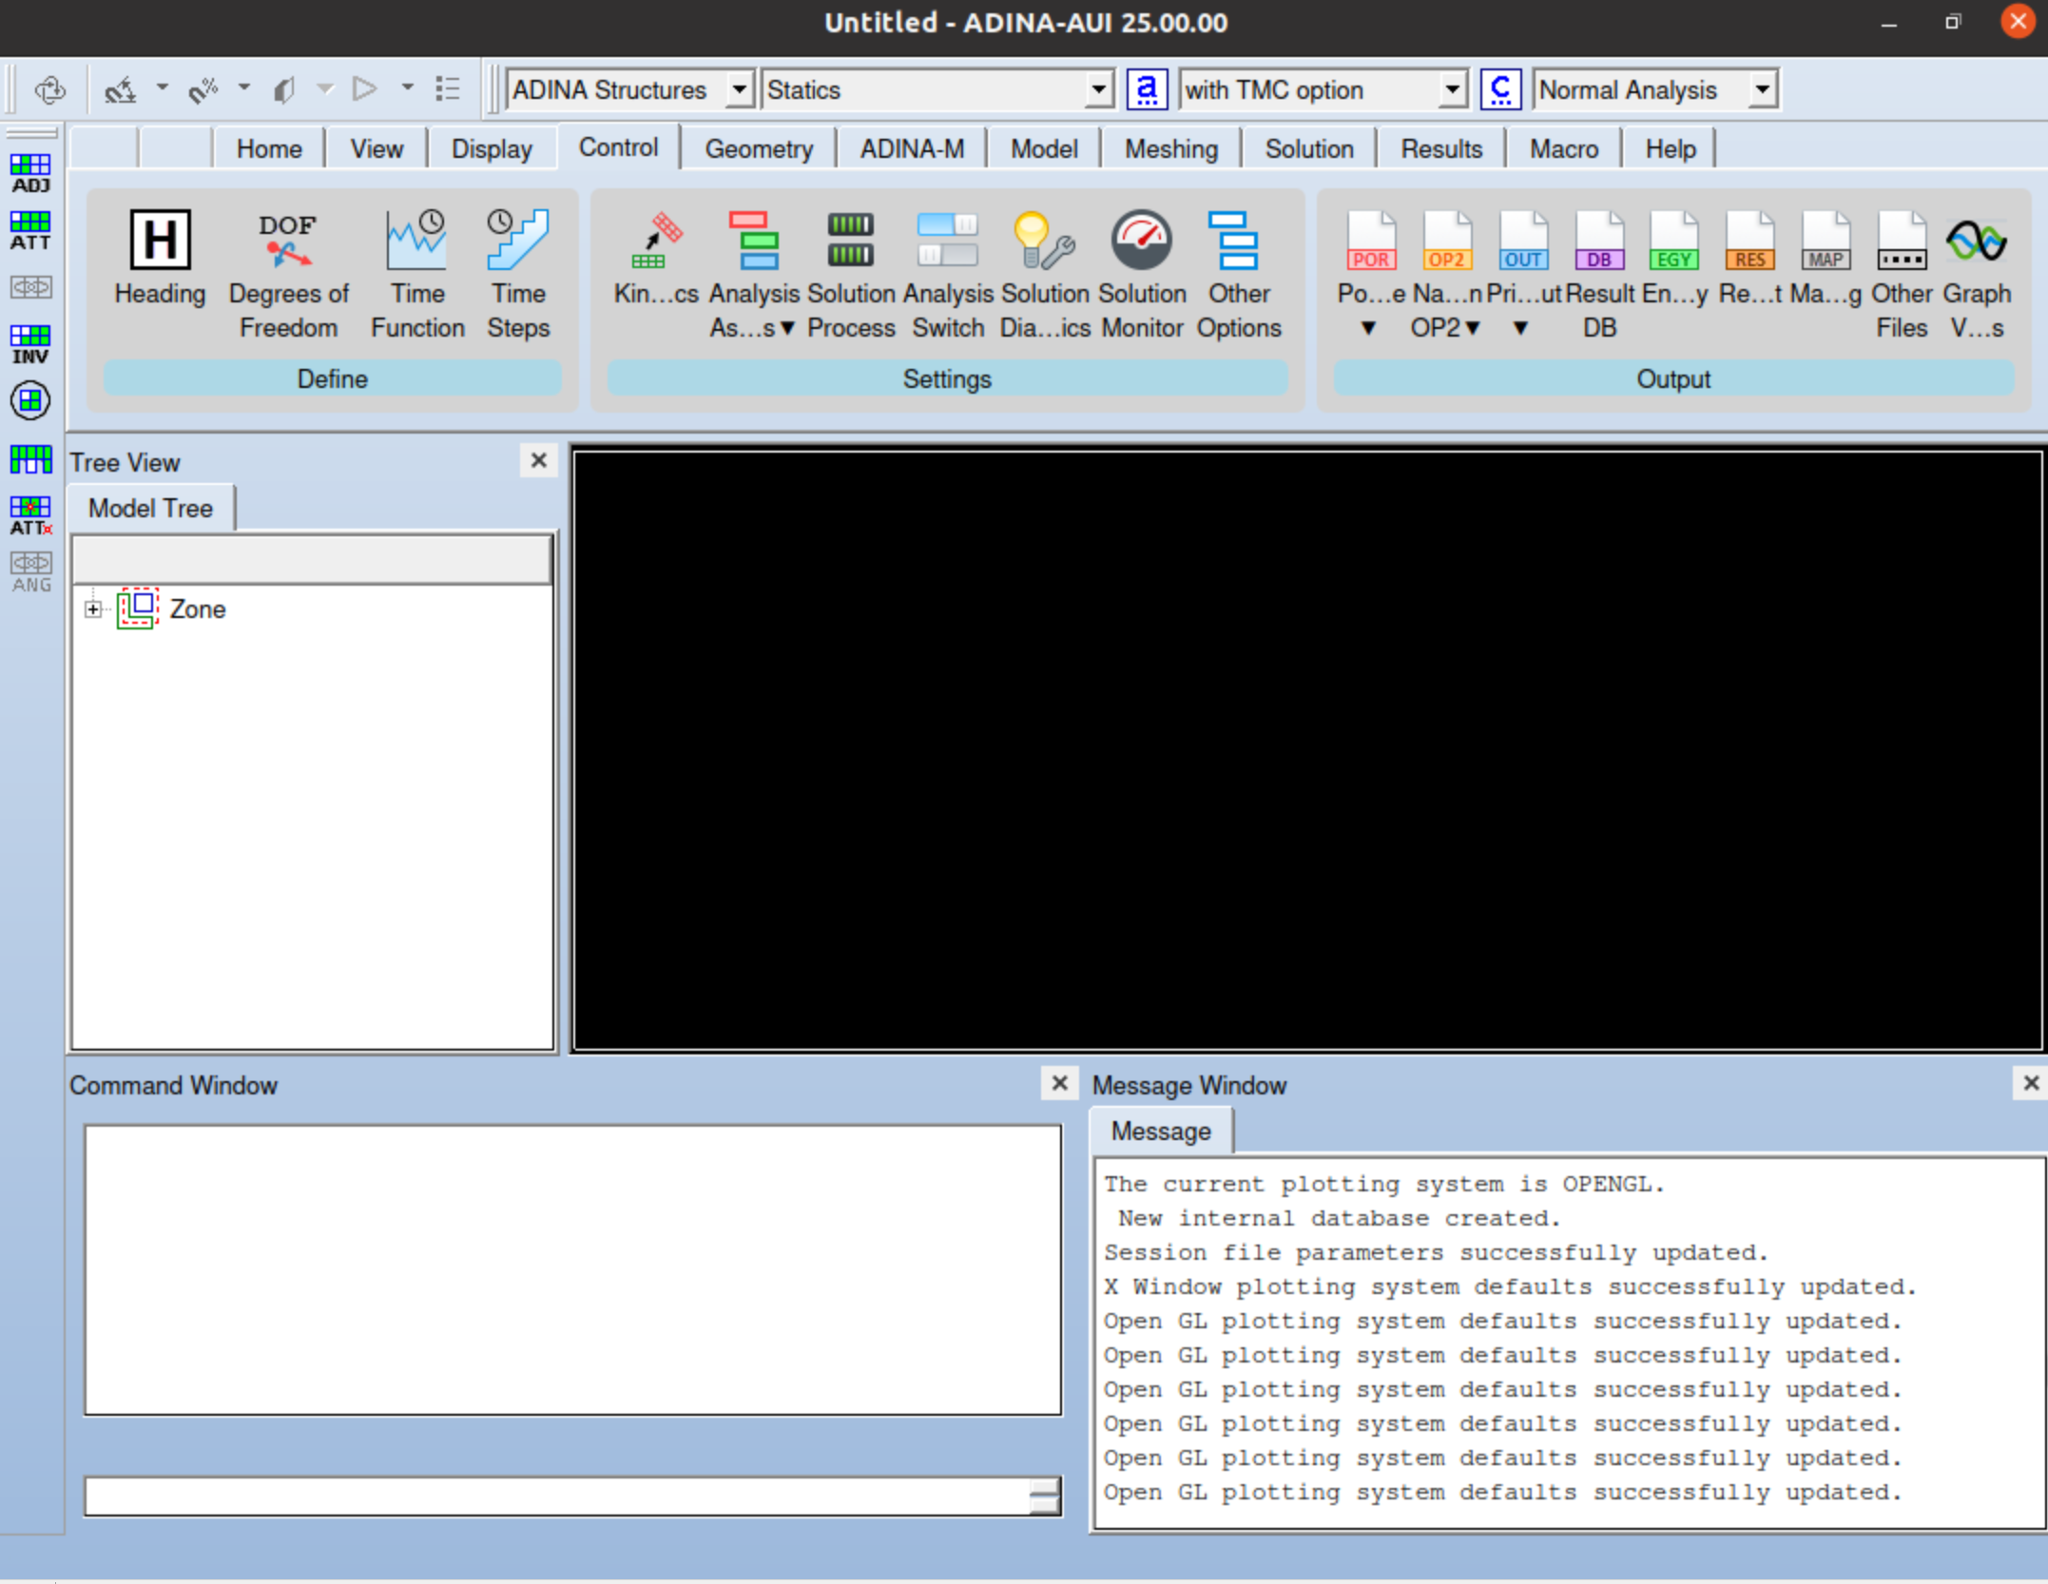Click the ATT icon with red mark

point(30,516)
